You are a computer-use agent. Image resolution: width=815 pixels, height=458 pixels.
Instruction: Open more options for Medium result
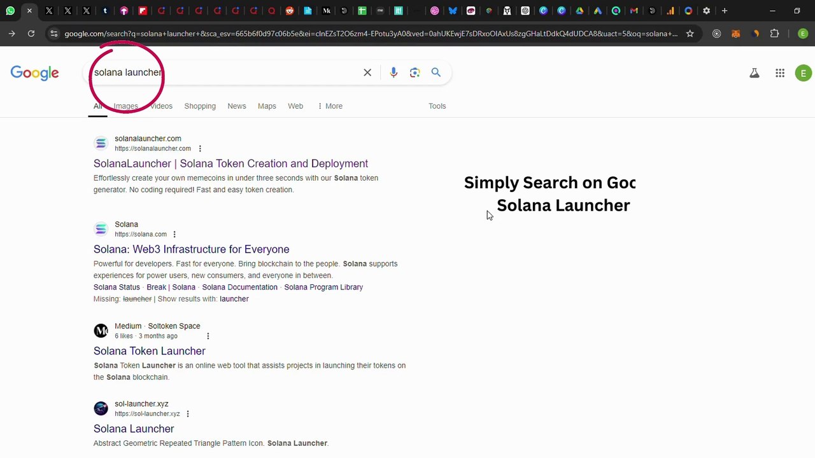click(x=208, y=336)
